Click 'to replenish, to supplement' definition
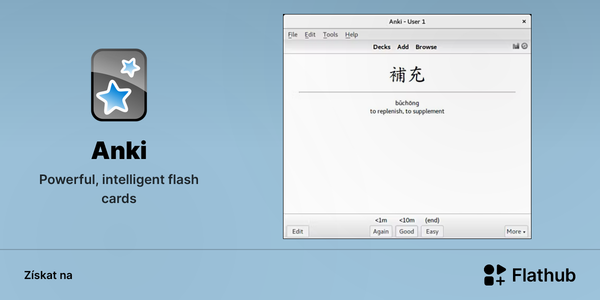Viewport: 600px width, 300px height. (x=407, y=111)
